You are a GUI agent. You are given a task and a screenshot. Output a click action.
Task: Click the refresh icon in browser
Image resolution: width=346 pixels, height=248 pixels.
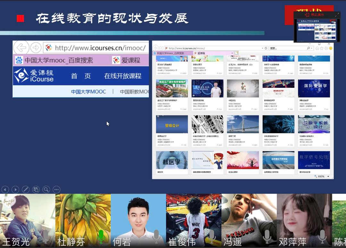(266, 48)
